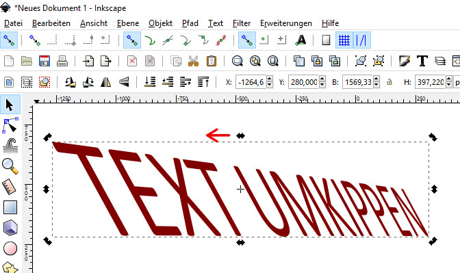Choose the Ellipse circle tool

[x=10, y=248]
